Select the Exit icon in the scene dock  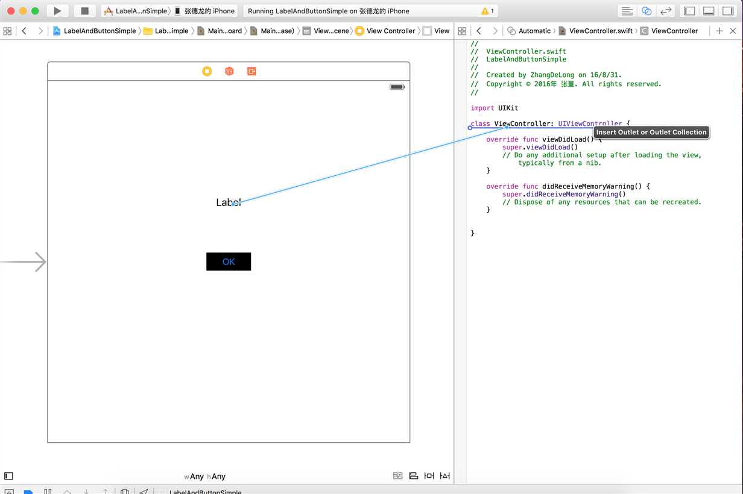pos(251,71)
